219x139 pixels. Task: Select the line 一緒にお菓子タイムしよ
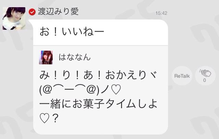click(98, 104)
